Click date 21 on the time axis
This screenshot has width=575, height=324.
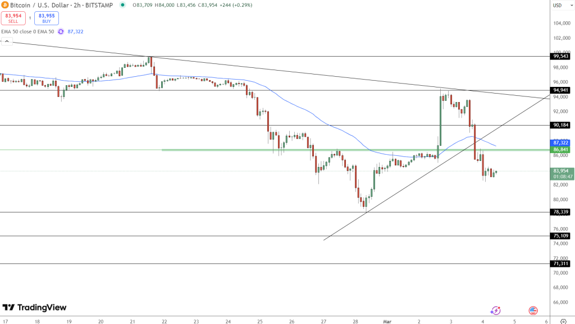tap(133, 321)
